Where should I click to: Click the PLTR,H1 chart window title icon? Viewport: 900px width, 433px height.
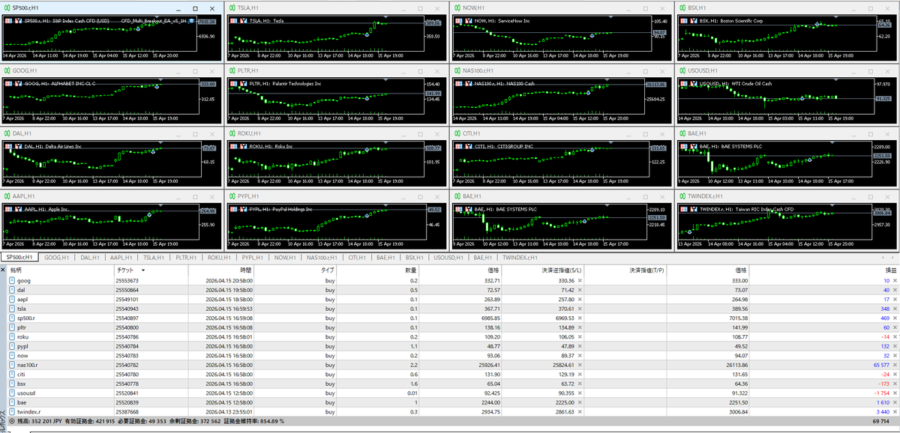point(232,70)
